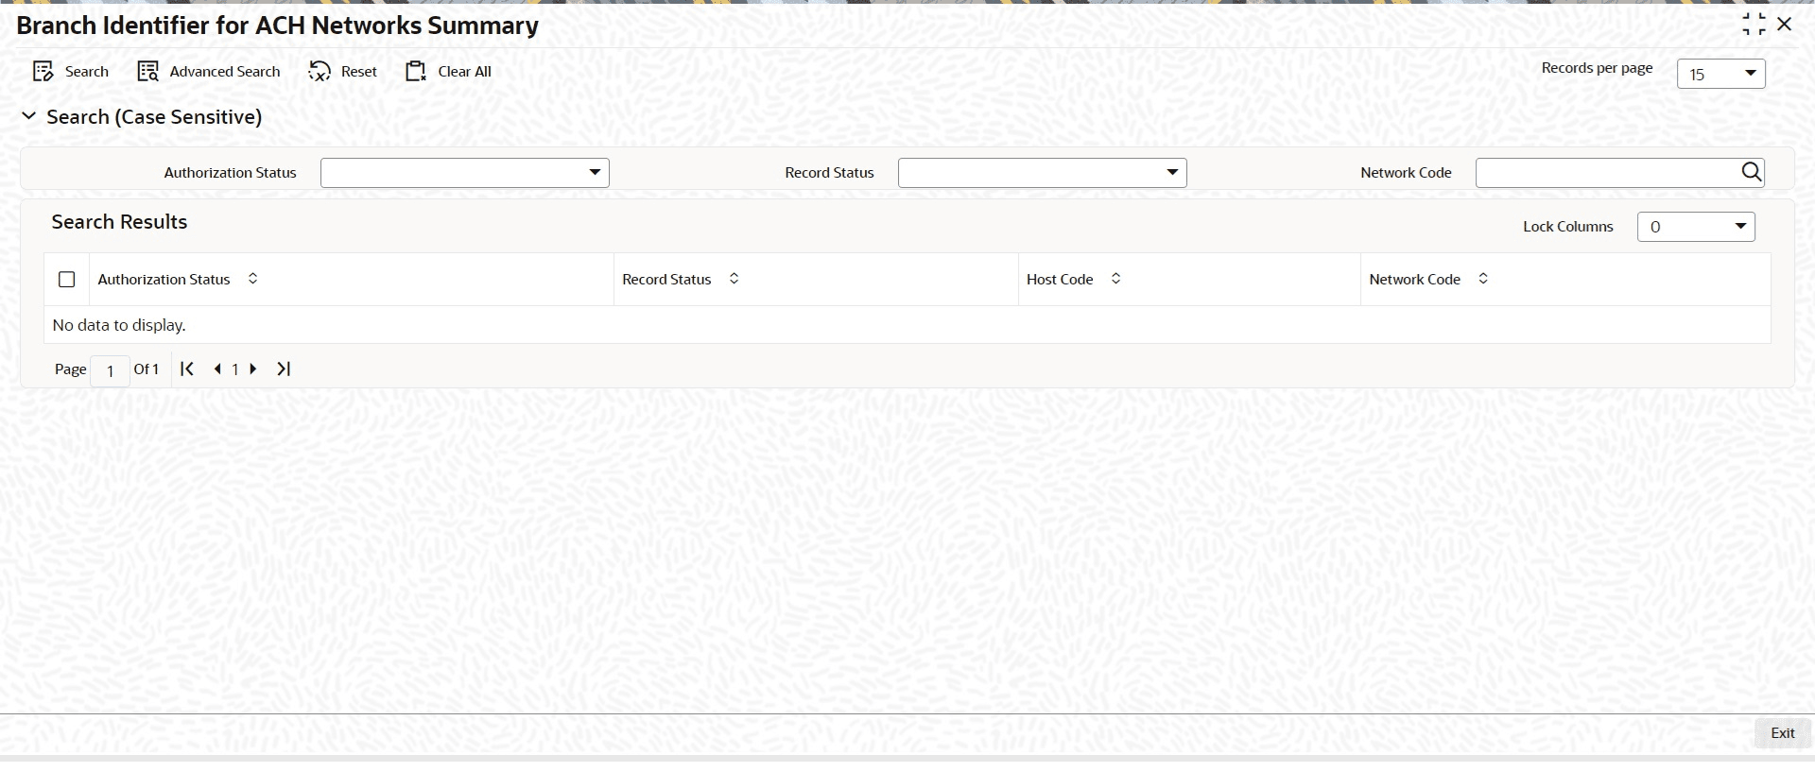This screenshot has height=772, width=1815.
Task: Open the Record Status dropdown
Action: click(x=1042, y=173)
